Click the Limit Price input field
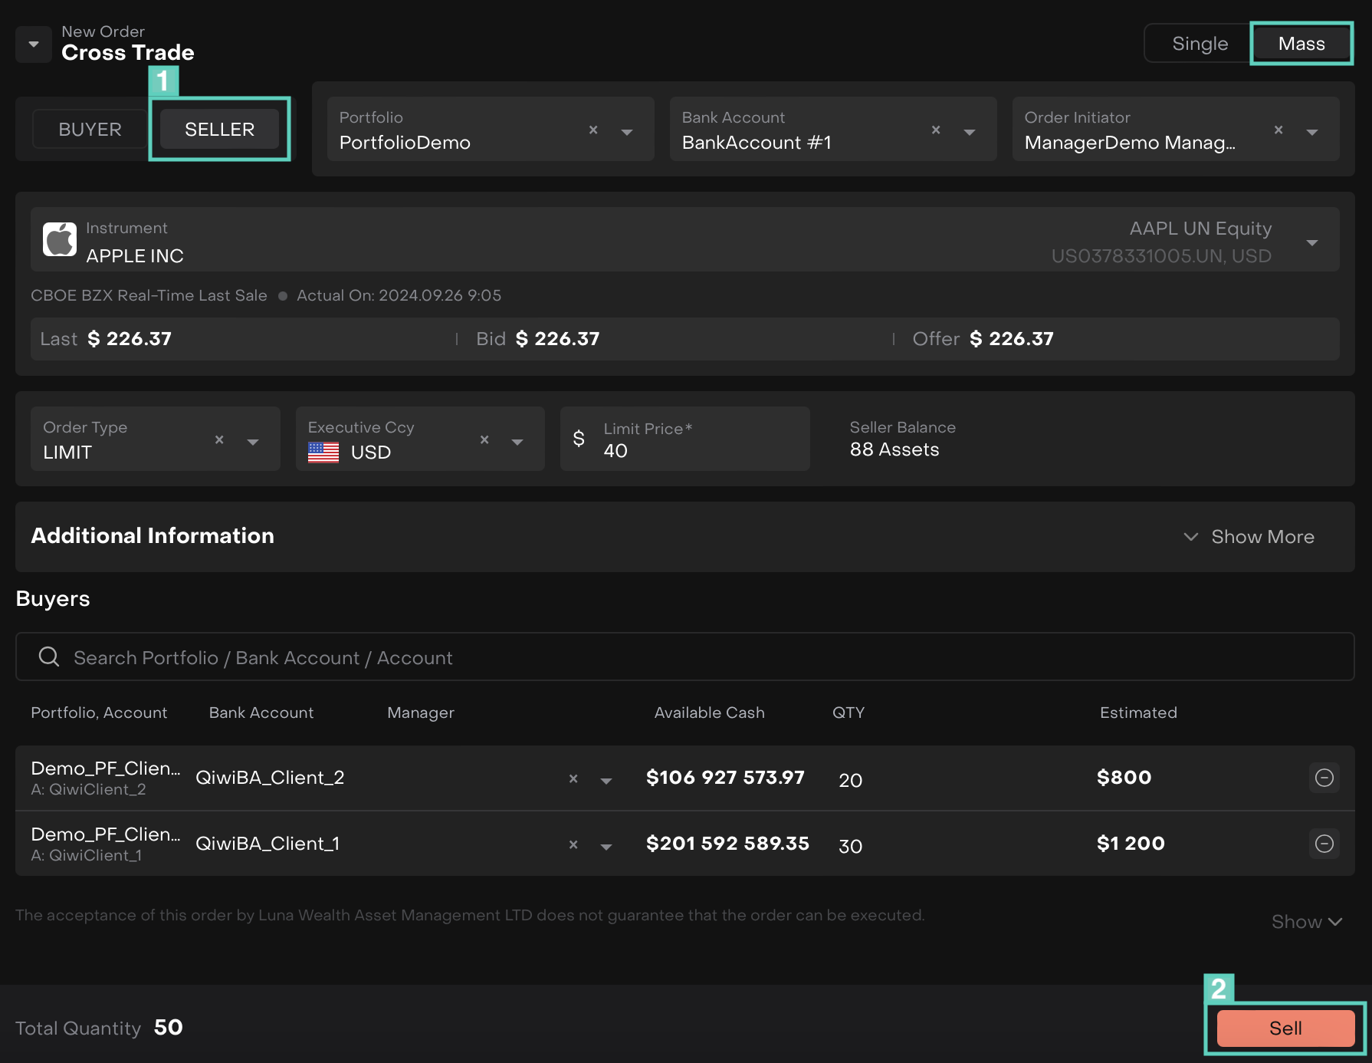The image size is (1372, 1063). 697,450
